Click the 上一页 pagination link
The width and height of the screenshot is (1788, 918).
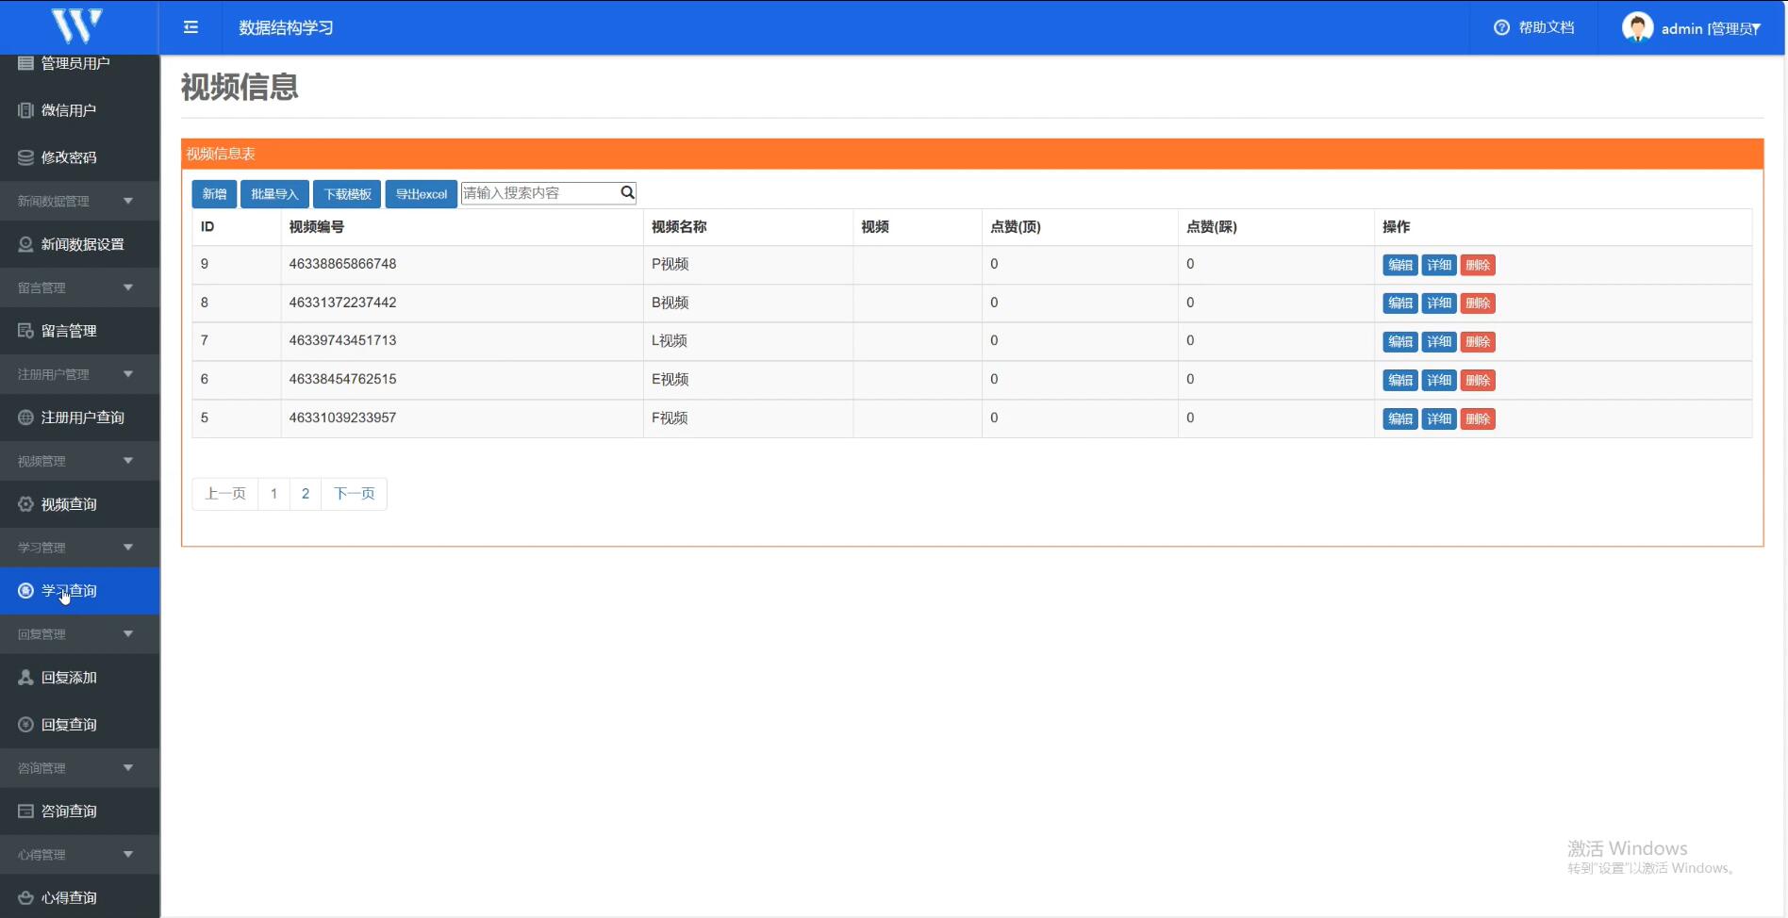(225, 494)
